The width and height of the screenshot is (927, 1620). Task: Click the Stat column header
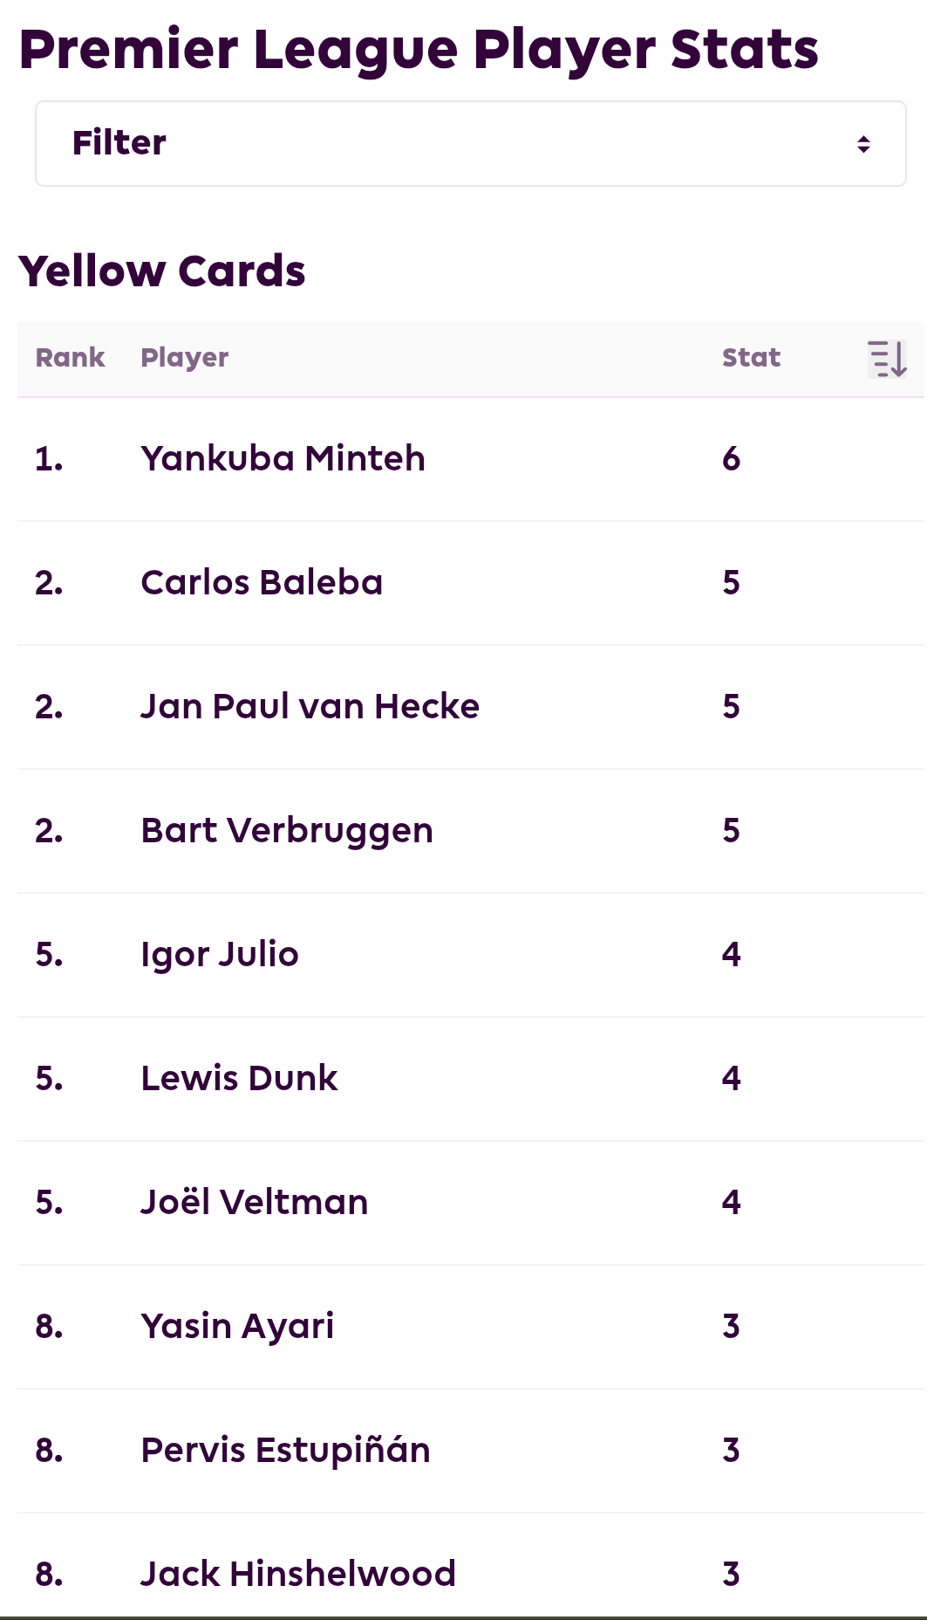[x=751, y=358]
